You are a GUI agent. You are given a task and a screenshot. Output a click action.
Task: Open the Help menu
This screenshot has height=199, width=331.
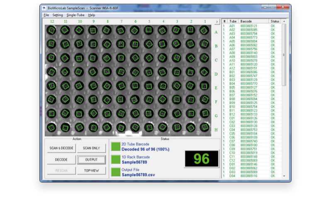[x=92, y=15]
